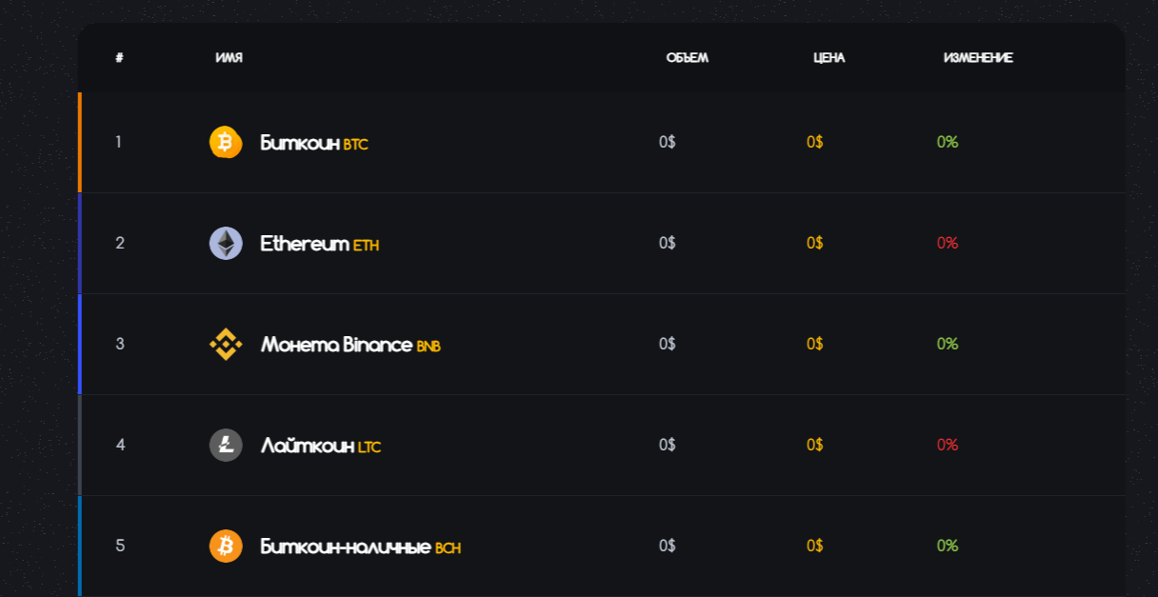Click the Bitcoin Cash BCH coin icon
The width and height of the screenshot is (1158, 597).
click(226, 546)
